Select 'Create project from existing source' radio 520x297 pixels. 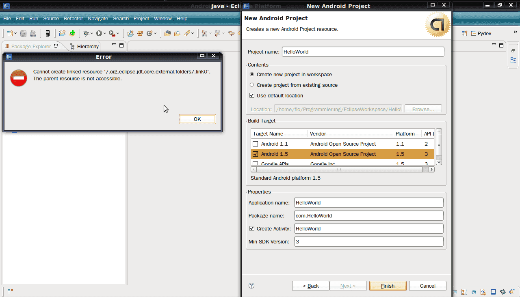click(252, 85)
